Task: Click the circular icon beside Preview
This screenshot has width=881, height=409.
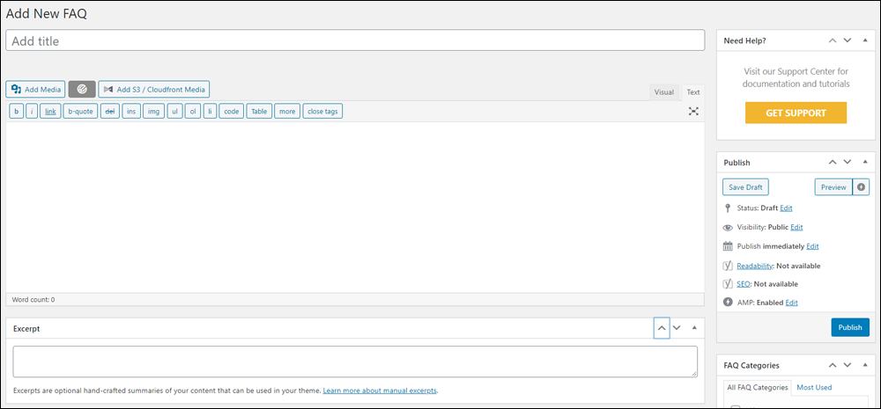Action: point(861,187)
